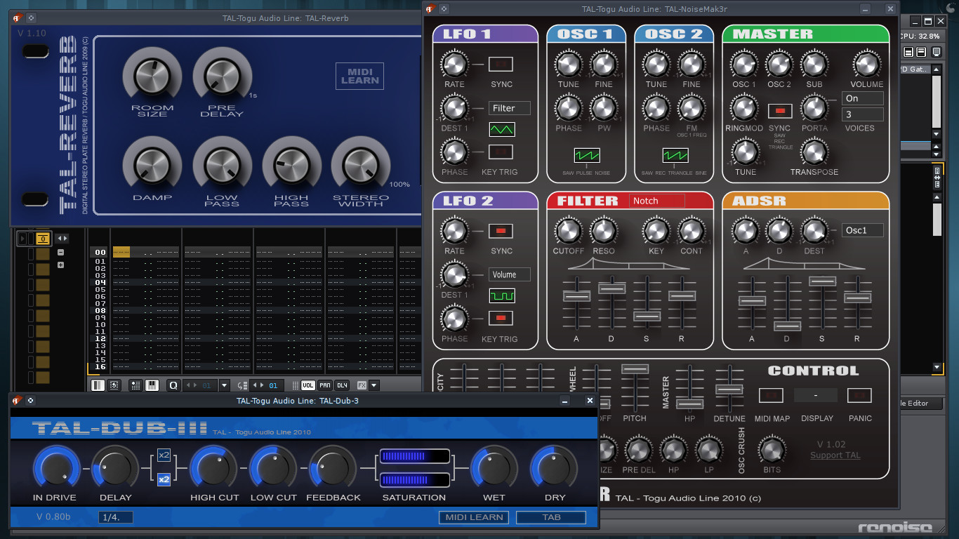Select pattern row 08 in Renoise
Image resolution: width=959 pixels, height=539 pixels.
pos(100,310)
